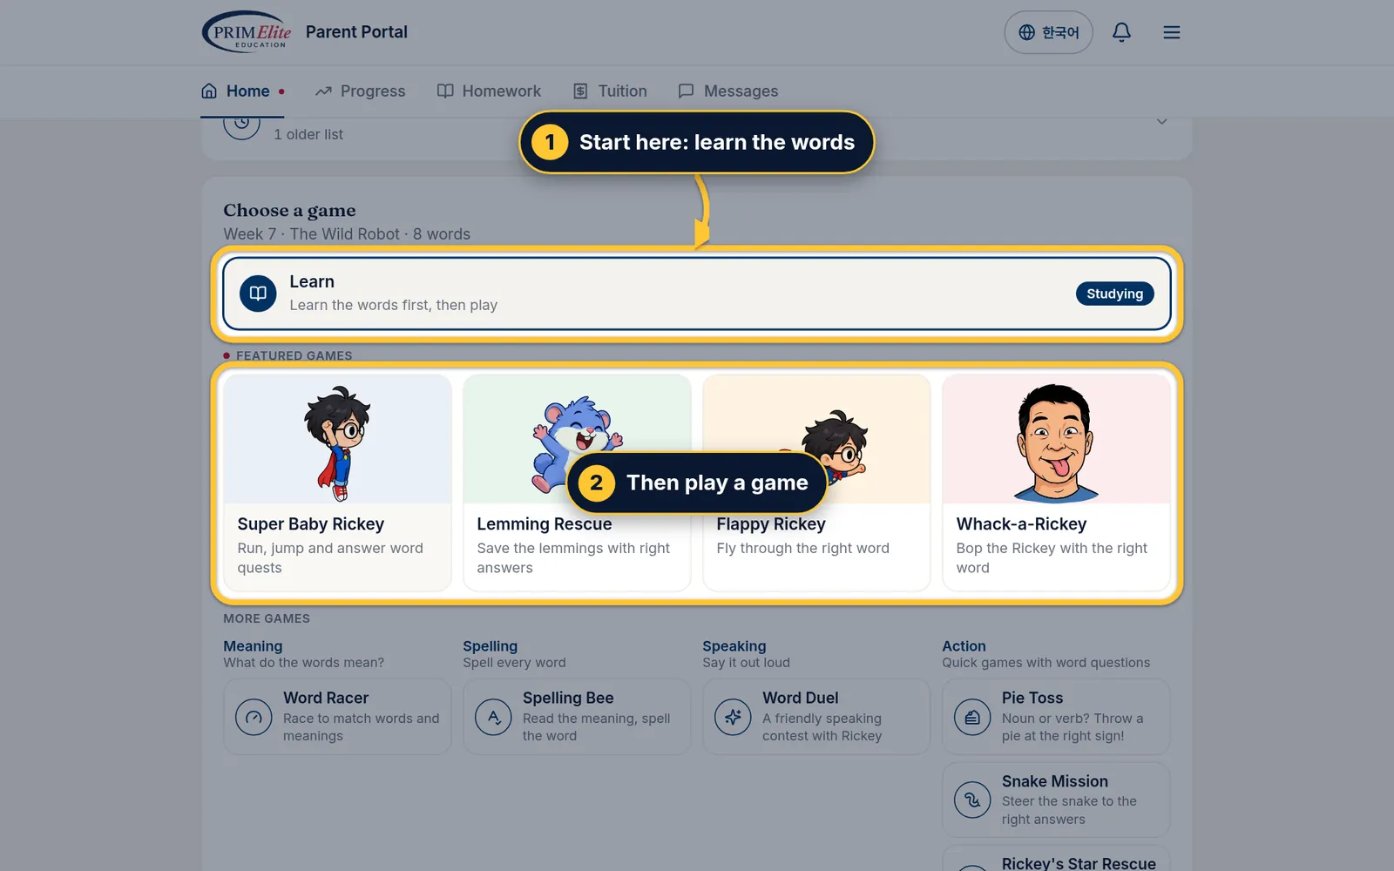The height and width of the screenshot is (871, 1394).
Task: Click the Action category heading
Action: pos(964,646)
